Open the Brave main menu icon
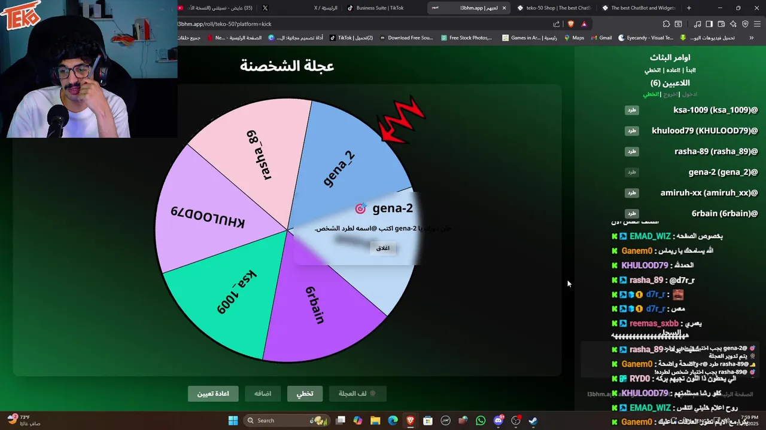The image size is (766, 430). point(757,24)
